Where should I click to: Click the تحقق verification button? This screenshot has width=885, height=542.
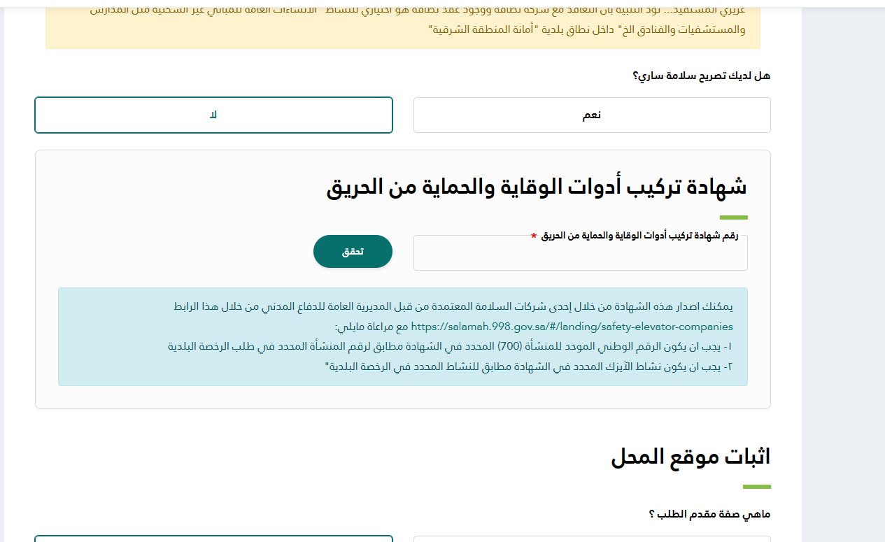(x=353, y=251)
